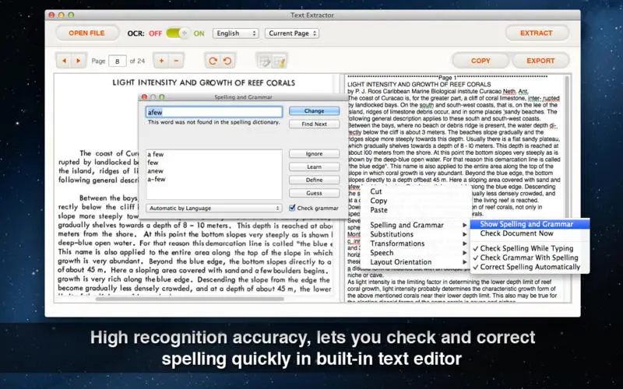Viewport: 623px width, 389px height.
Task: Click the orange COPY button
Action: [x=480, y=61]
